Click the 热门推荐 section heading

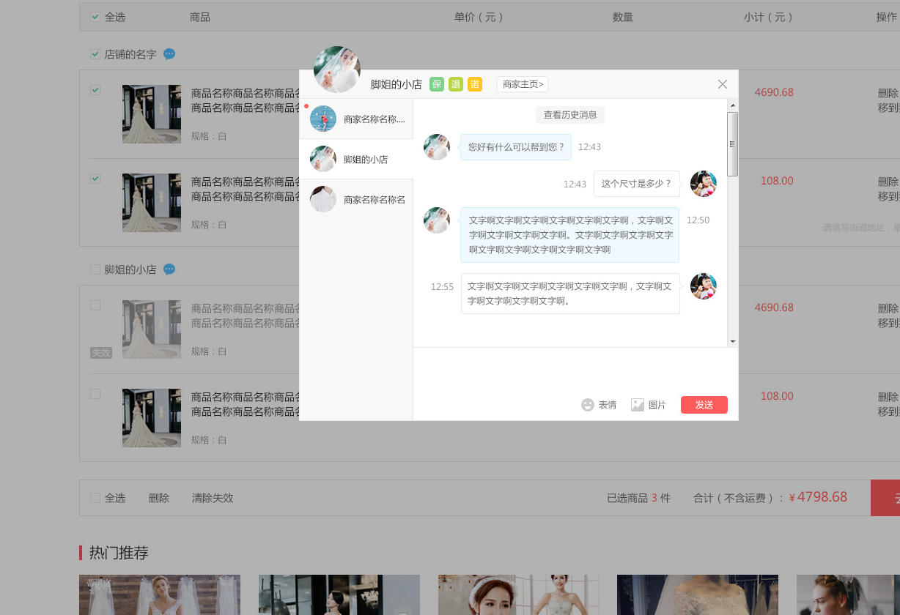pyautogui.click(x=119, y=553)
